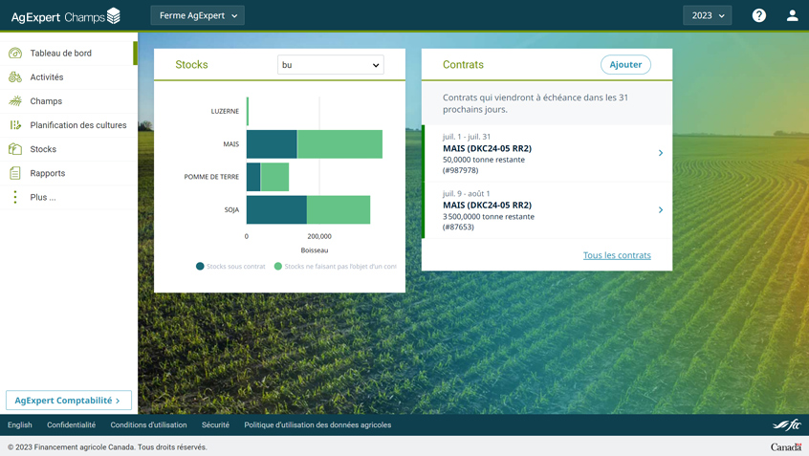Click the Boisseau axis label
Screen dimensions: 809x456
pyautogui.click(x=315, y=250)
